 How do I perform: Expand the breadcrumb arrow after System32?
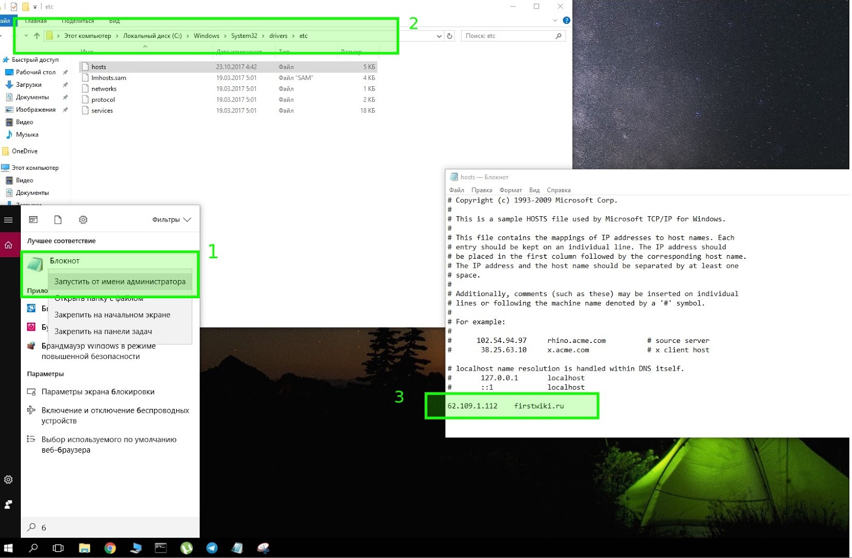263,36
